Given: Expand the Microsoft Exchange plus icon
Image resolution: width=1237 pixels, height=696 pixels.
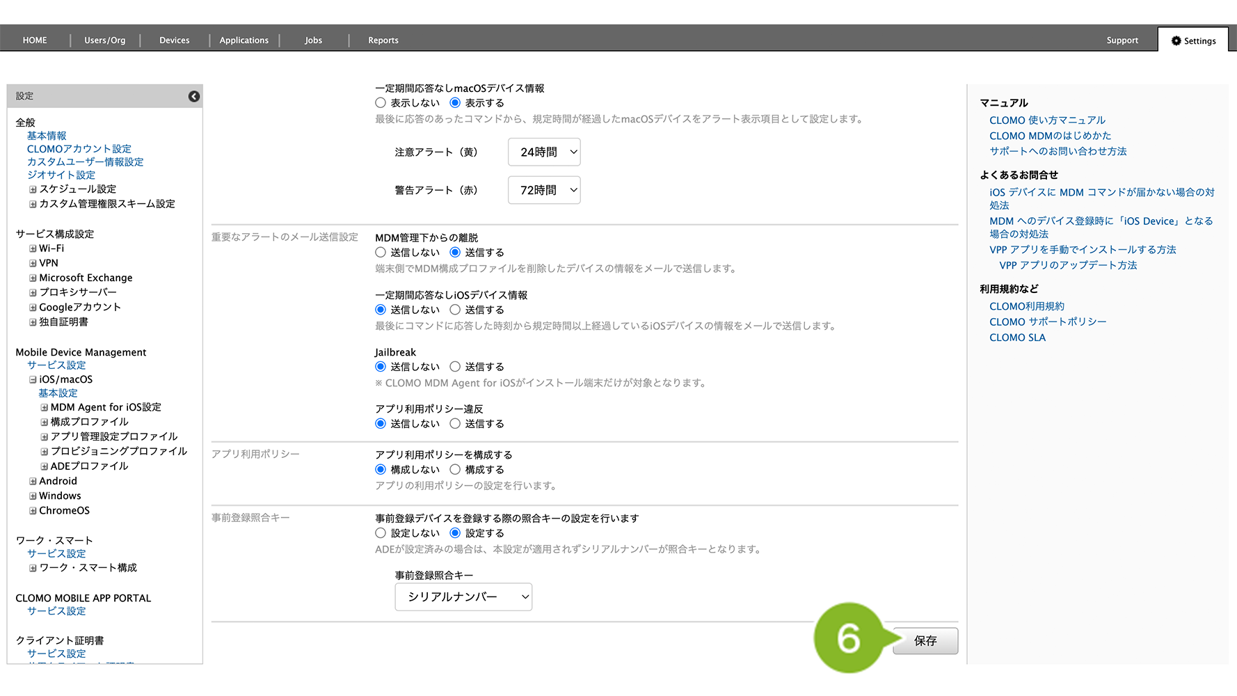Looking at the screenshot, I should [33, 278].
